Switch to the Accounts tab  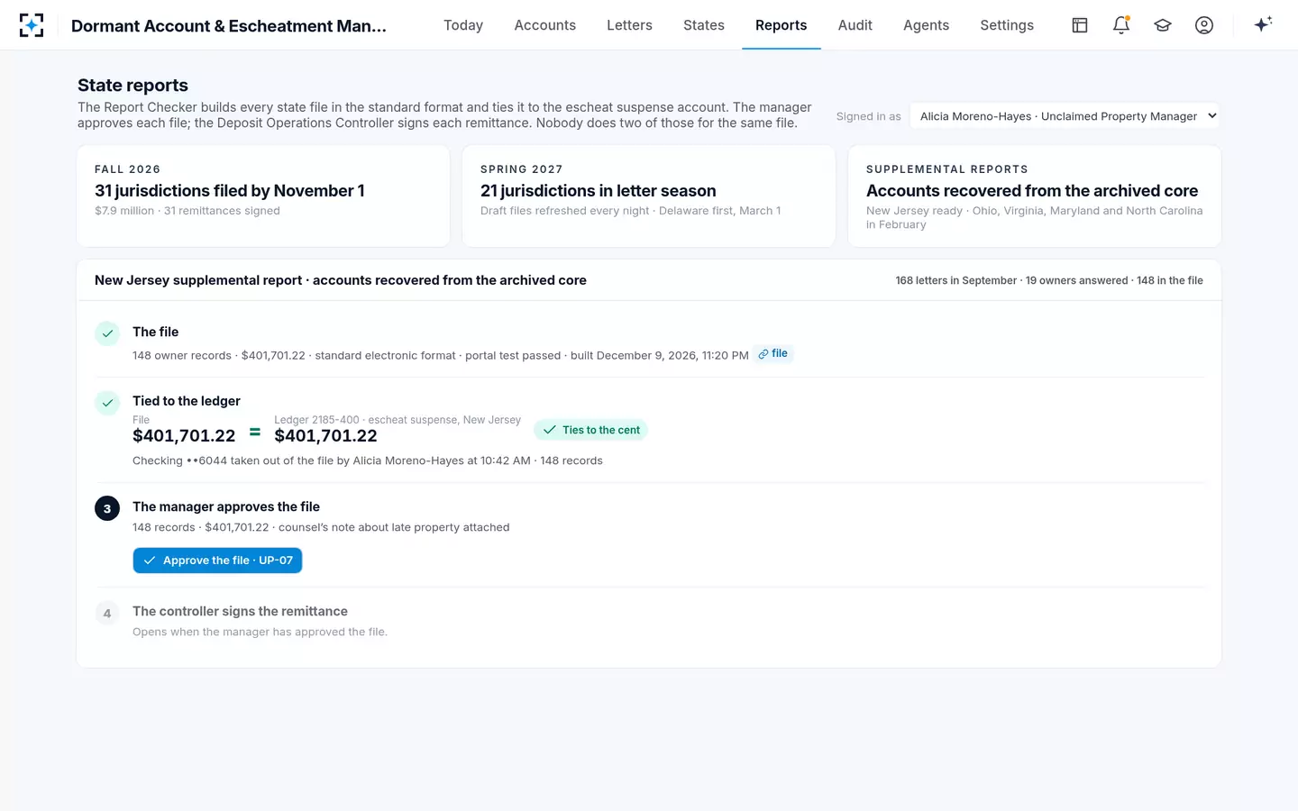[544, 25]
